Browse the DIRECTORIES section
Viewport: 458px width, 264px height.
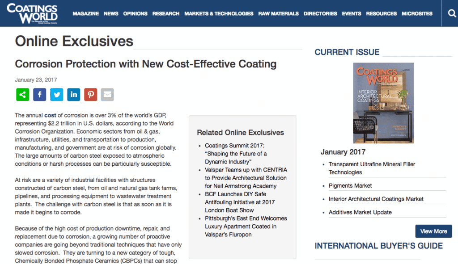click(320, 13)
